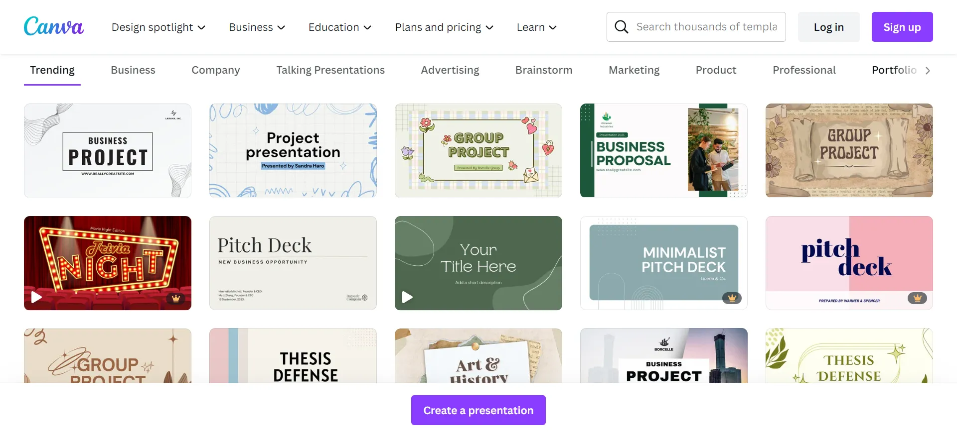Open the Business dropdown in header

pos(257,27)
